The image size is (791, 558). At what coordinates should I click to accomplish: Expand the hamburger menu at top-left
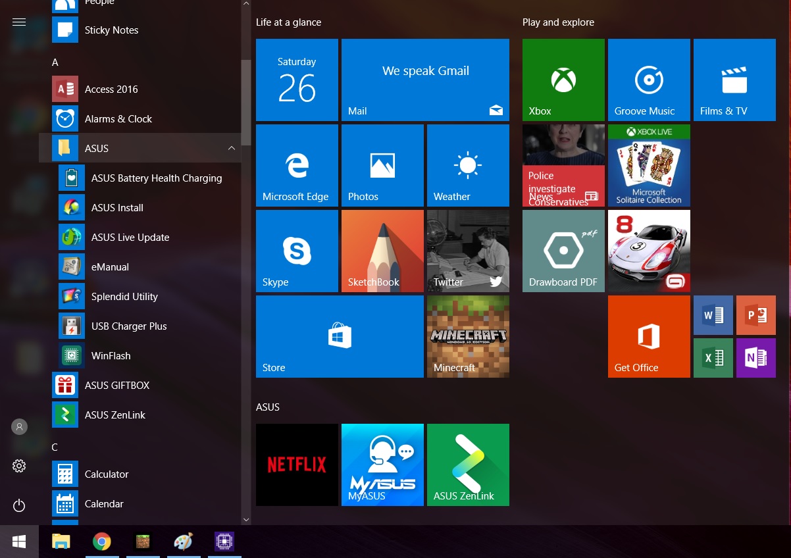[x=19, y=22]
